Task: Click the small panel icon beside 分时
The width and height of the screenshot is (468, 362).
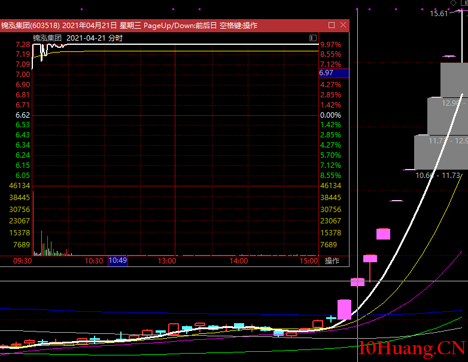Action: pos(313,38)
